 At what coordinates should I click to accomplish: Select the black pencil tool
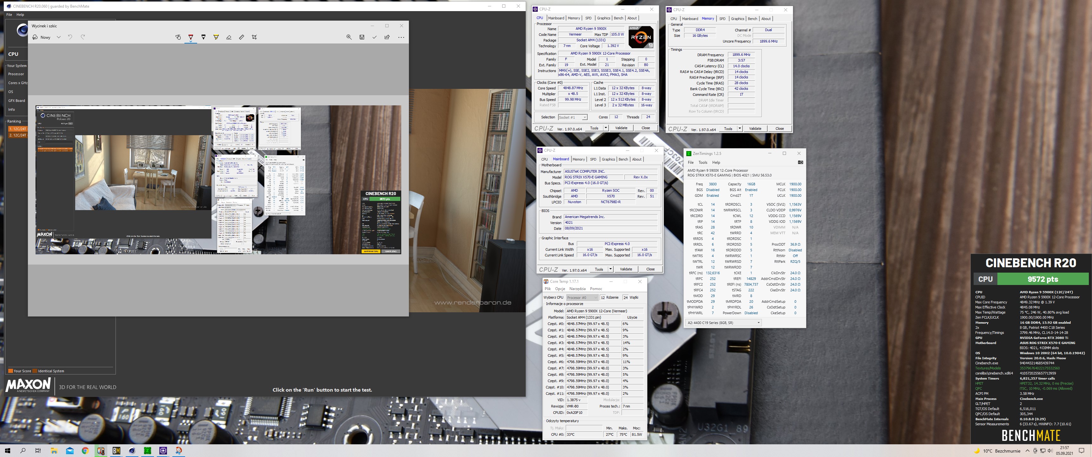click(x=203, y=37)
